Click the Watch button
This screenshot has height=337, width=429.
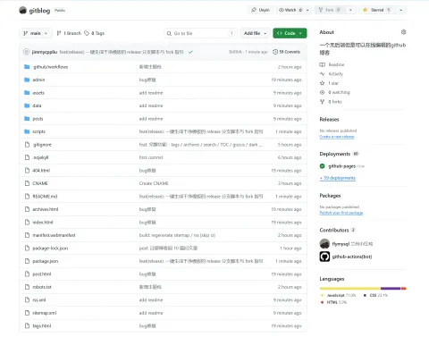coord(290,10)
